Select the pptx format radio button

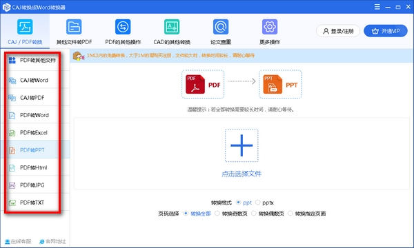[257, 203]
